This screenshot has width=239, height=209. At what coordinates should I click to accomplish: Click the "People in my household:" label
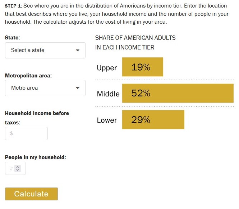(35, 157)
